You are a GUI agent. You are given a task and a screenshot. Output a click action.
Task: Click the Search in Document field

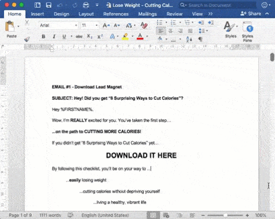217,5
